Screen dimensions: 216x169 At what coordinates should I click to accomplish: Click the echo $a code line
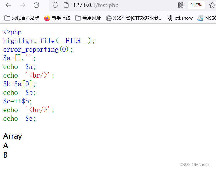click(19, 67)
